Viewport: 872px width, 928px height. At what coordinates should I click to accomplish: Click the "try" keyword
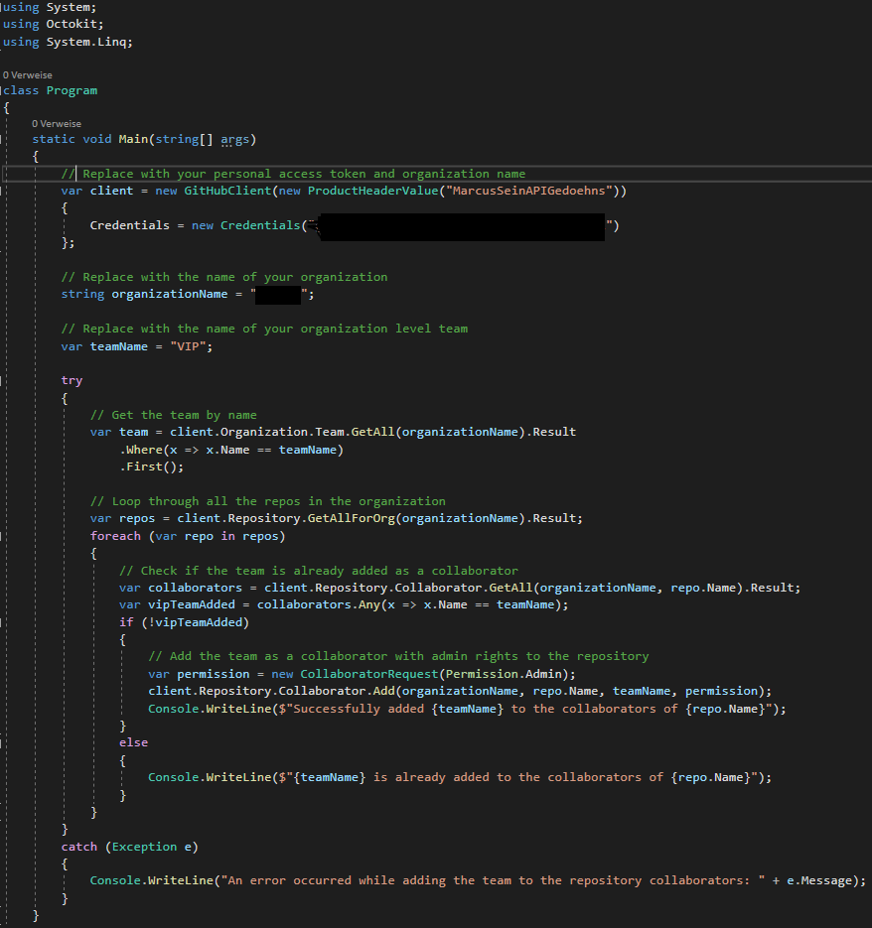click(x=72, y=380)
